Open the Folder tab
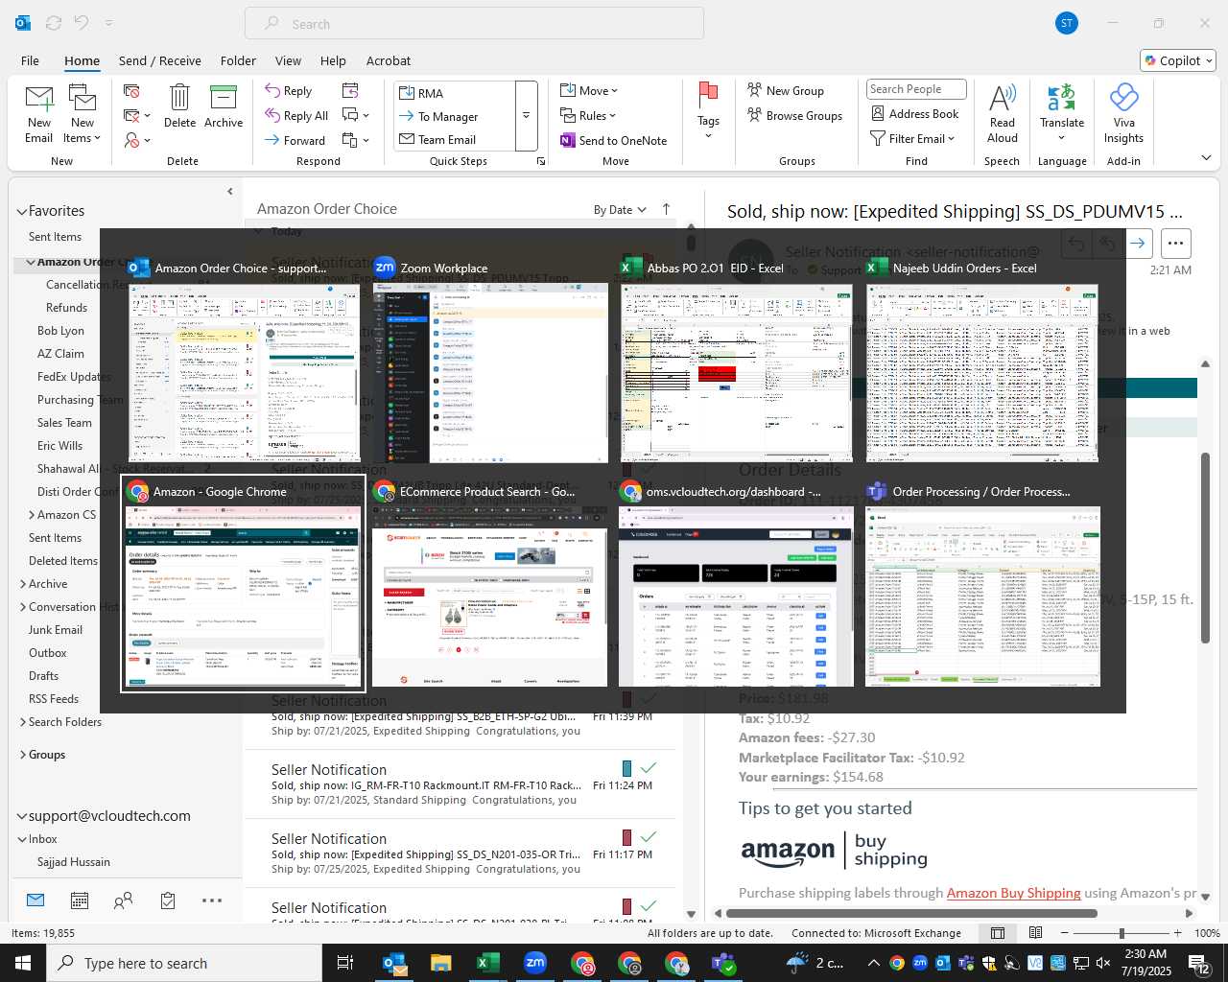This screenshot has width=1228, height=982. click(238, 60)
